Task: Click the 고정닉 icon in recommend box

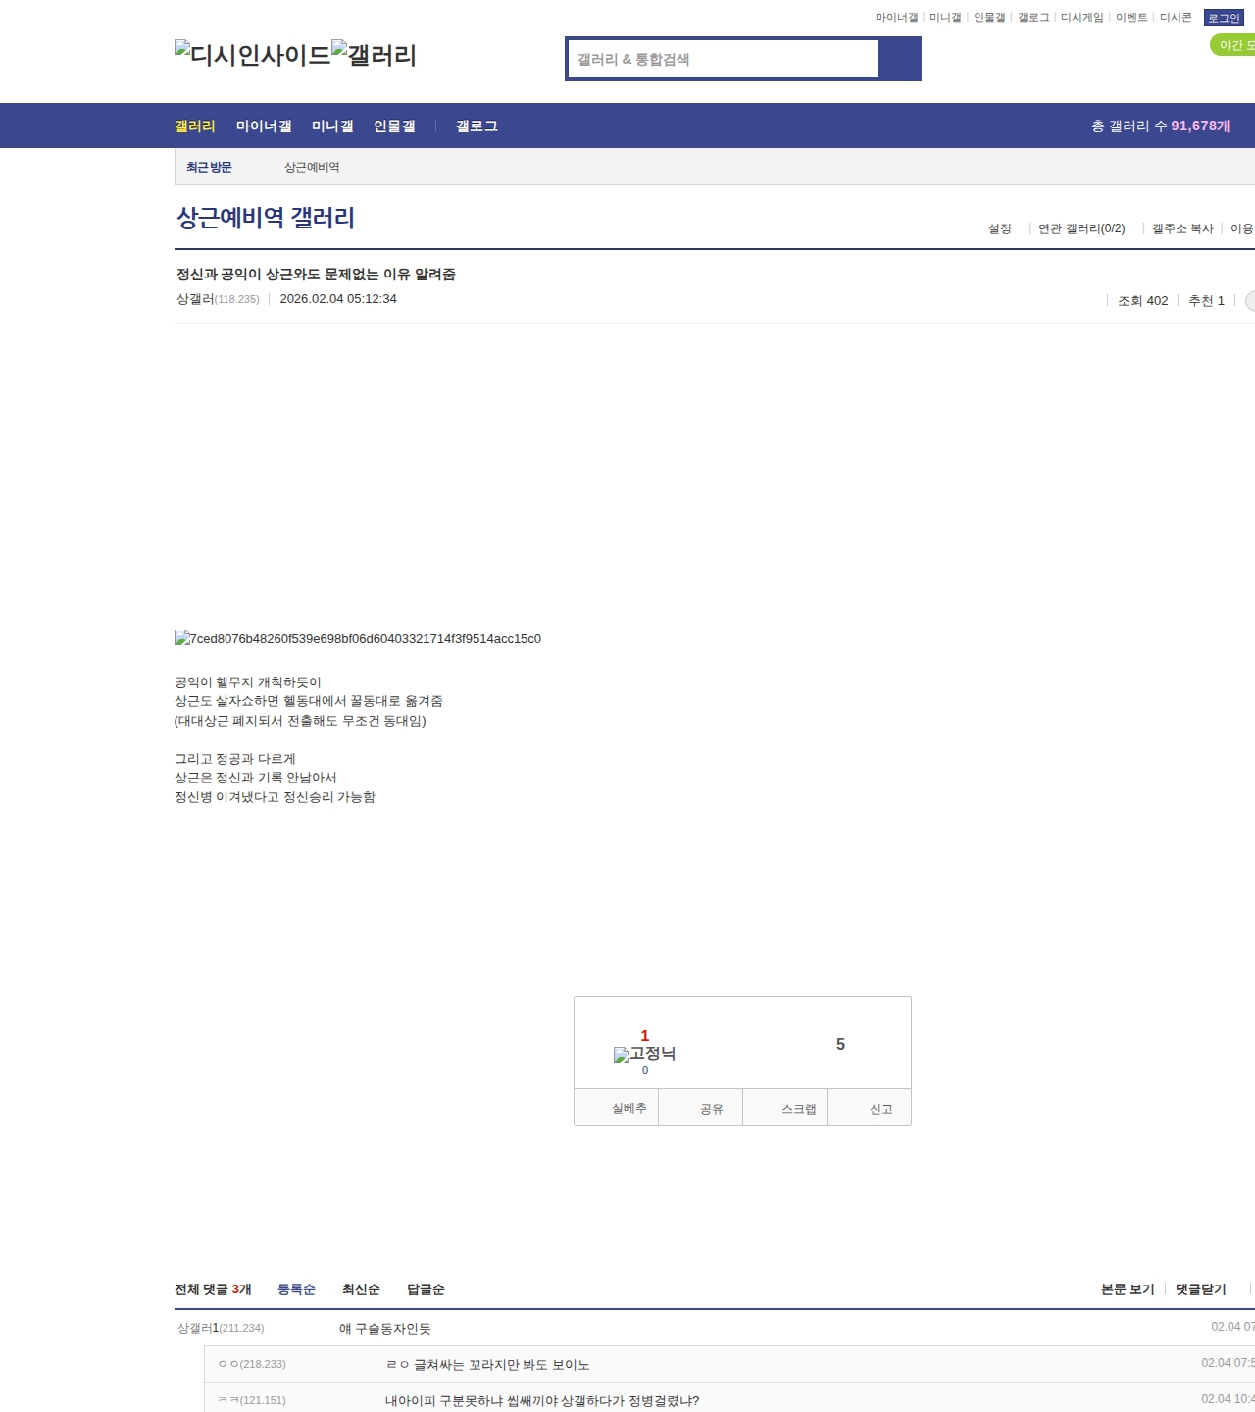Action: point(644,1054)
